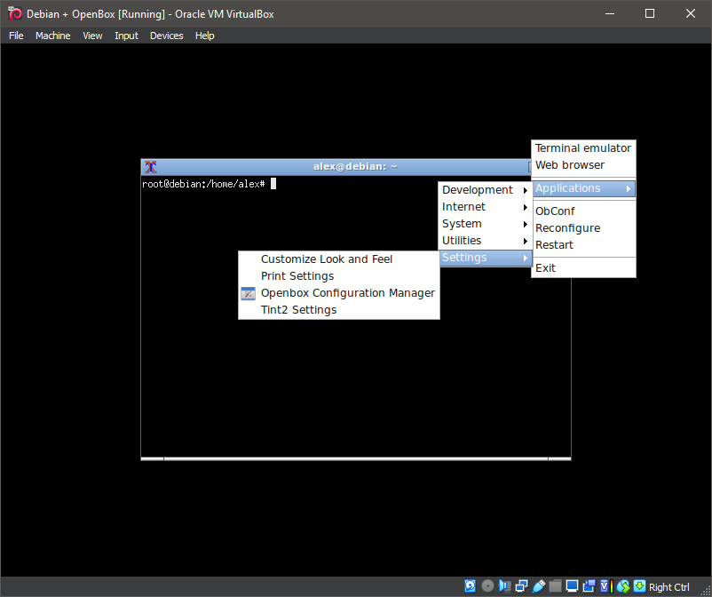Click the display status icon in VirtualBox

[x=572, y=585]
